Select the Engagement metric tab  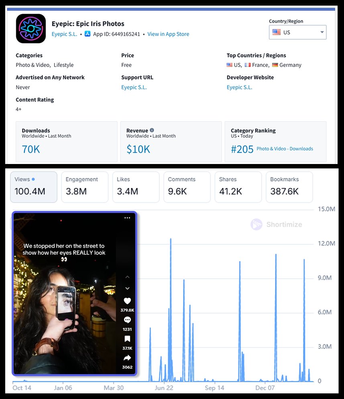click(x=84, y=187)
